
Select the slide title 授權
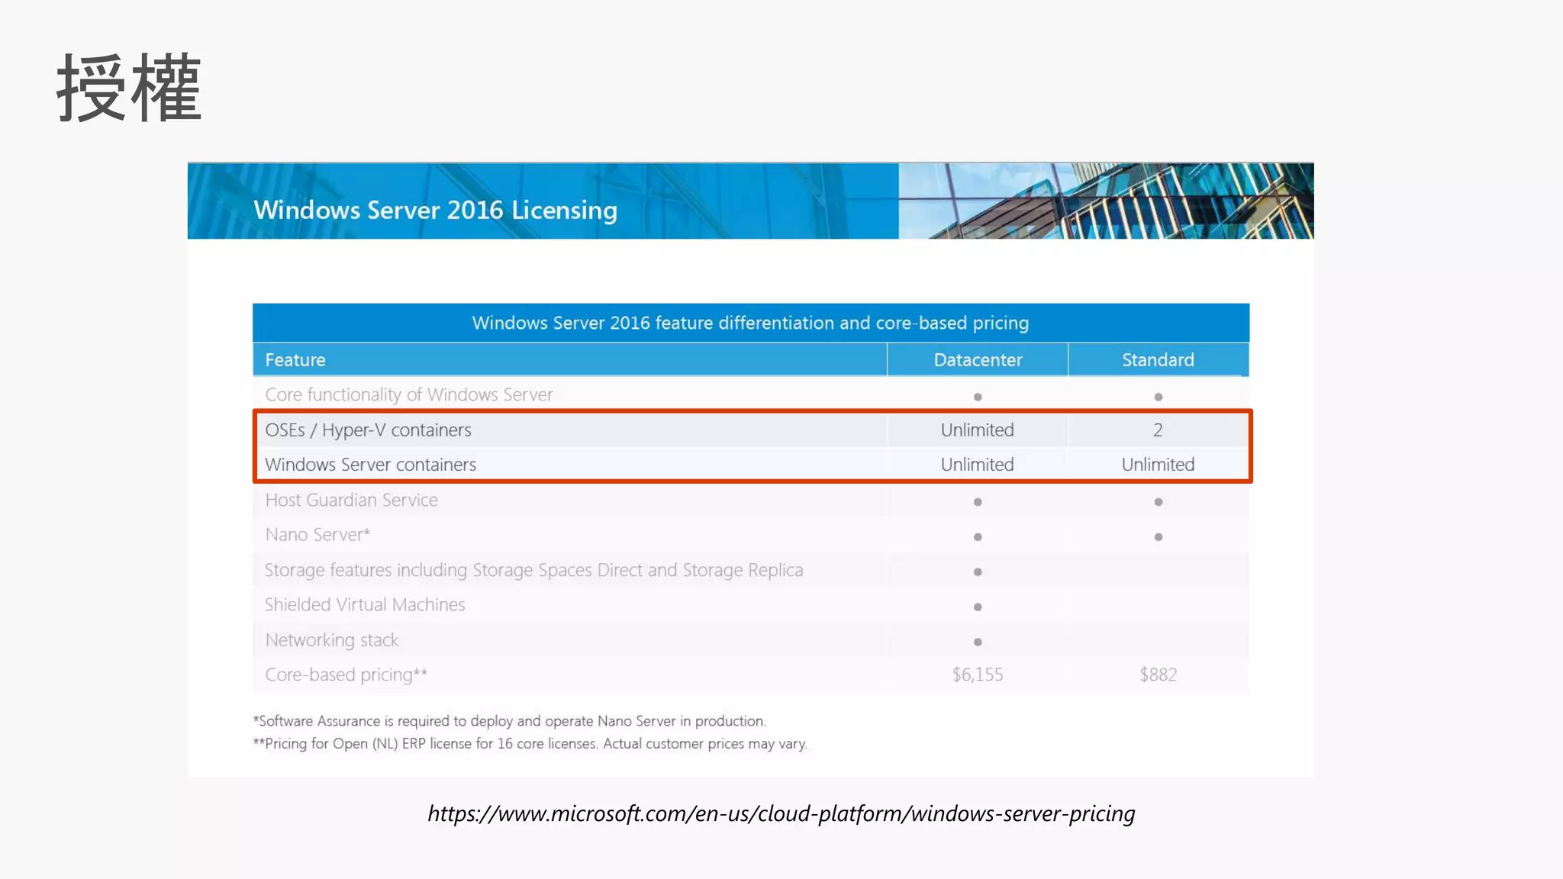coord(129,88)
